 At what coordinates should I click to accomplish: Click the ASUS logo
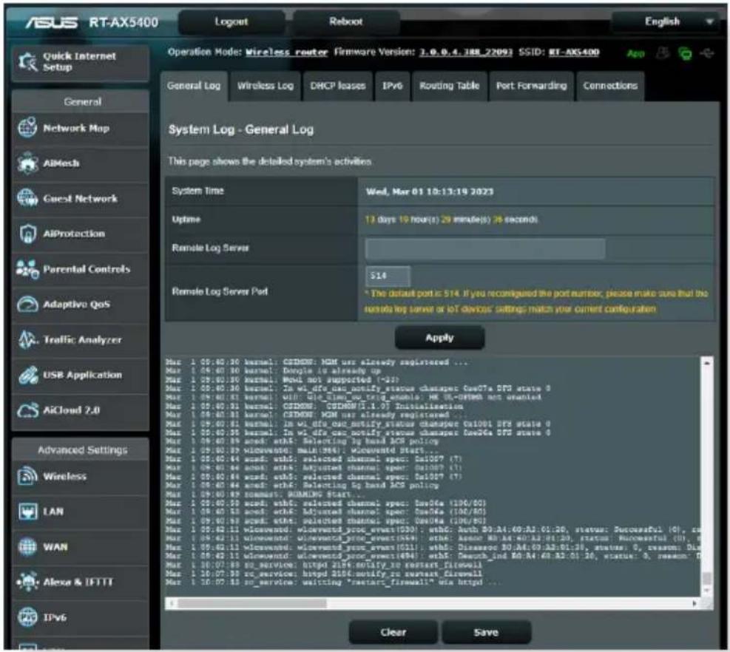(x=51, y=22)
